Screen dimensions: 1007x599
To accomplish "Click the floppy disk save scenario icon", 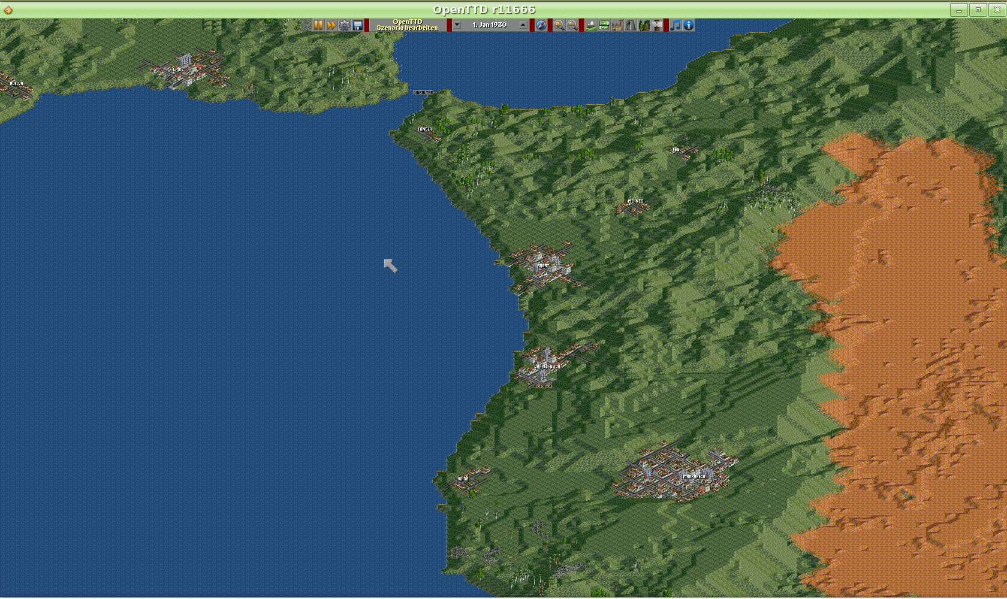I will [x=358, y=25].
